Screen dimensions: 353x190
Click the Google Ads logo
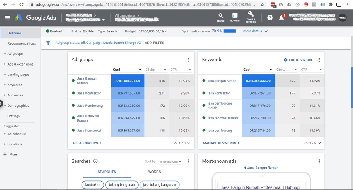click(35, 18)
